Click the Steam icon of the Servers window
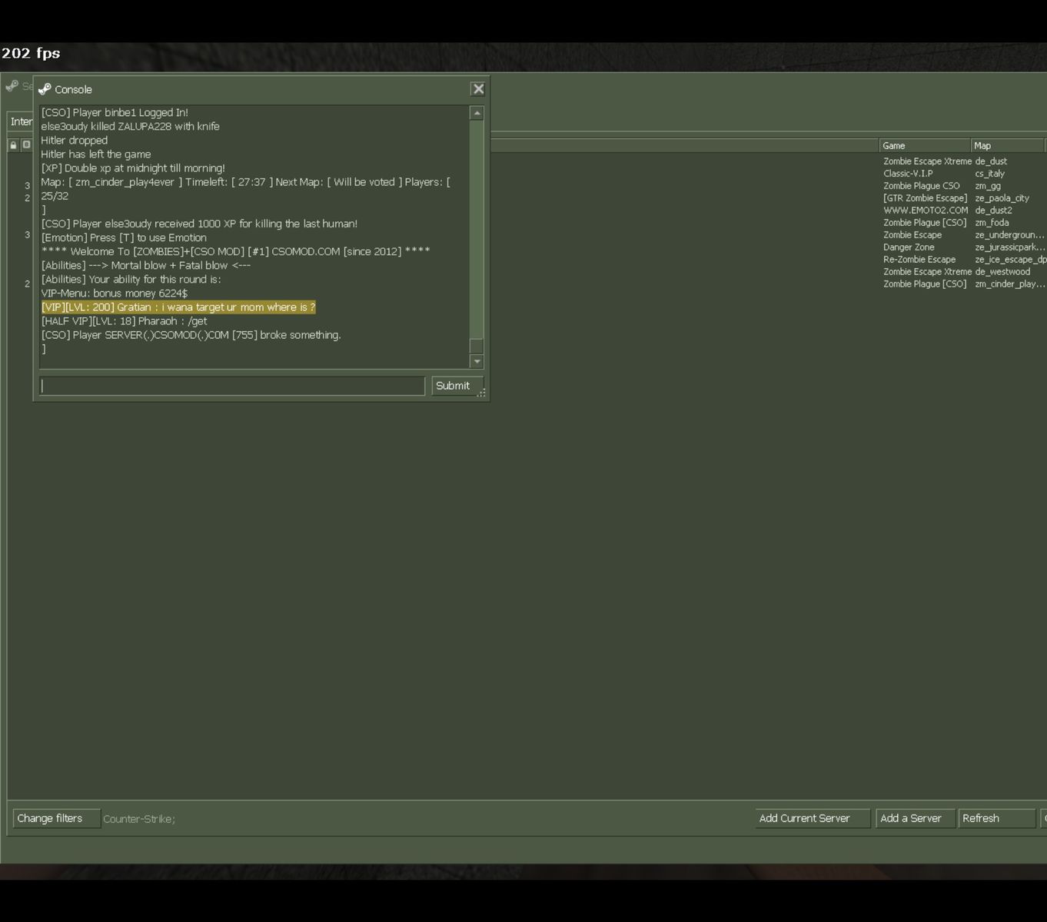Screen dimensions: 1047x922 12,86
